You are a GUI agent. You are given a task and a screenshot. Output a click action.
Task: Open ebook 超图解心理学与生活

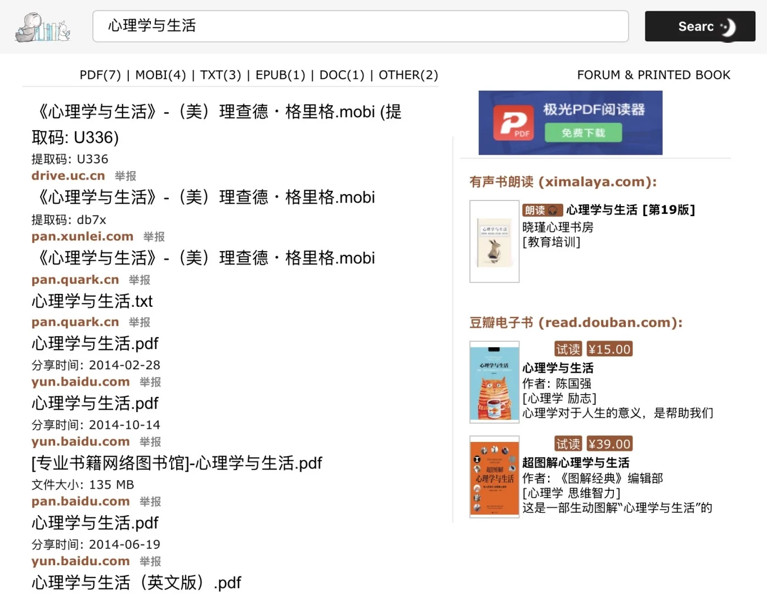[576, 463]
